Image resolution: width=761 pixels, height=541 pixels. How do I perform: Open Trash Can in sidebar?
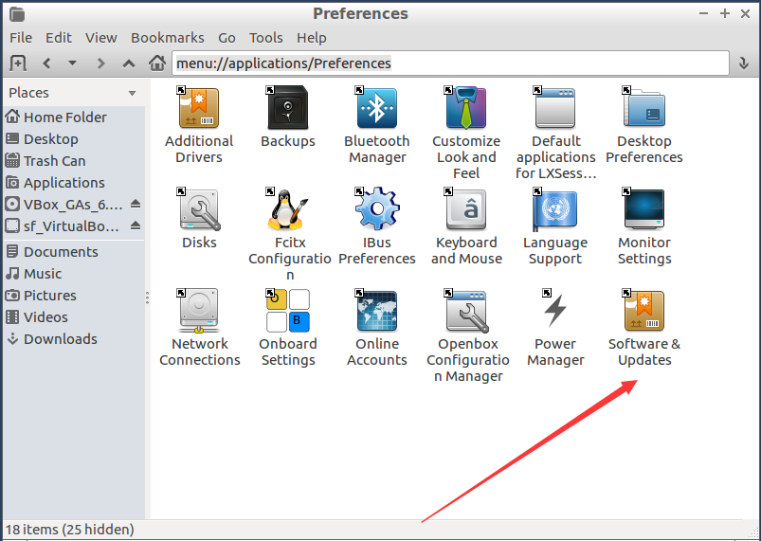click(x=74, y=161)
